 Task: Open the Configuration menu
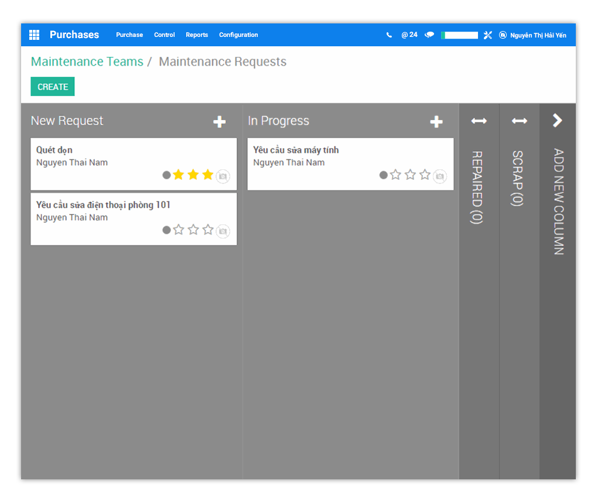point(238,35)
